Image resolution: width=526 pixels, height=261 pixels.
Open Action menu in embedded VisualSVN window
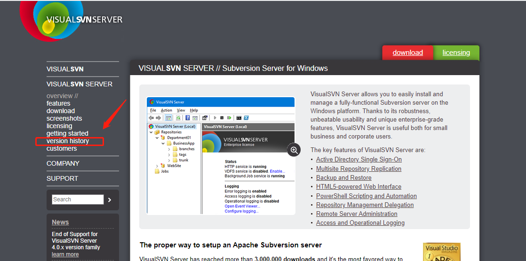click(x=167, y=110)
